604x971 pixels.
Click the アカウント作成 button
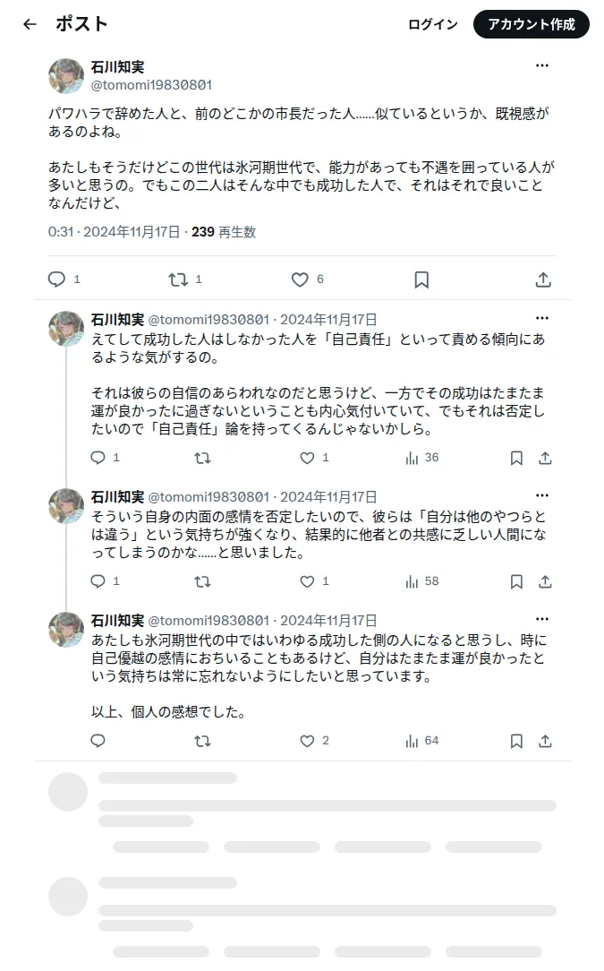point(531,24)
